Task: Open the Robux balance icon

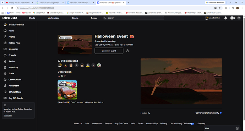Action: point(232,18)
